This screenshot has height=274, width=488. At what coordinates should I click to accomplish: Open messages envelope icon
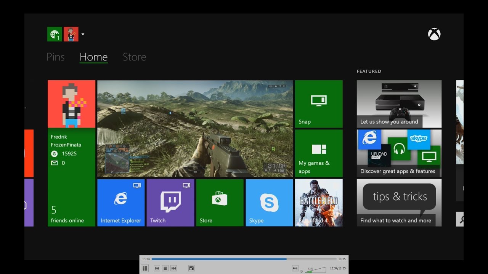point(54,163)
